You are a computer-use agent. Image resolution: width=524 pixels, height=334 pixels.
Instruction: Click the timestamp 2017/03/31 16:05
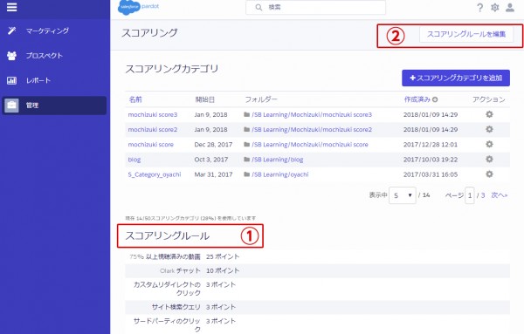pos(431,174)
